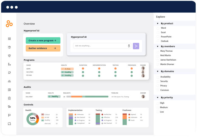The width and height of the screenshot is (197, 138).
Task: Click Create a new program button
Action: tap(43, 40)
